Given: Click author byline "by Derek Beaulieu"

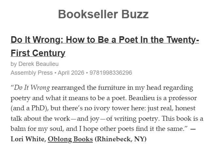Looking at the screenshot, I should [34, 64].
